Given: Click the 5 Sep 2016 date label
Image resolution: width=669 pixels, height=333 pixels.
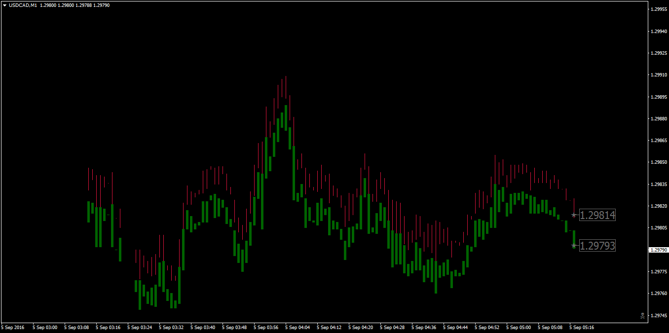Looking at the screenshot, I should [13, 327].
